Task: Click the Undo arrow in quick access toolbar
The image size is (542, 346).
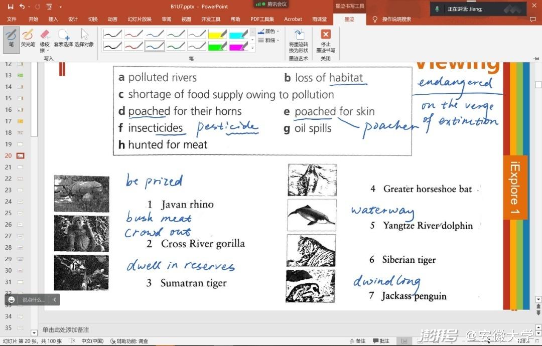Action: (22, 7)
